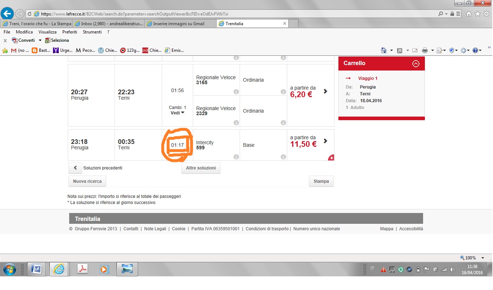
Task: Click the browser back arrow button
Action: coord(7,14)
